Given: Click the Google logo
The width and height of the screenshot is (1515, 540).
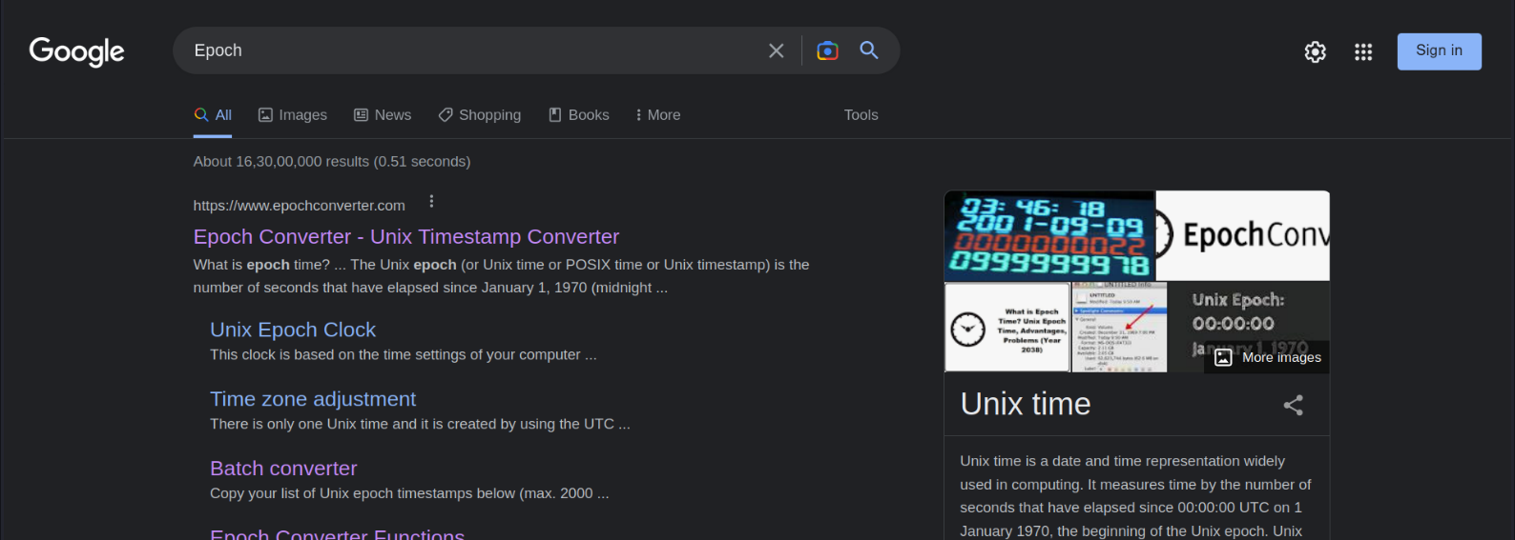Looking at the screenshot, I should pos(77,51).
